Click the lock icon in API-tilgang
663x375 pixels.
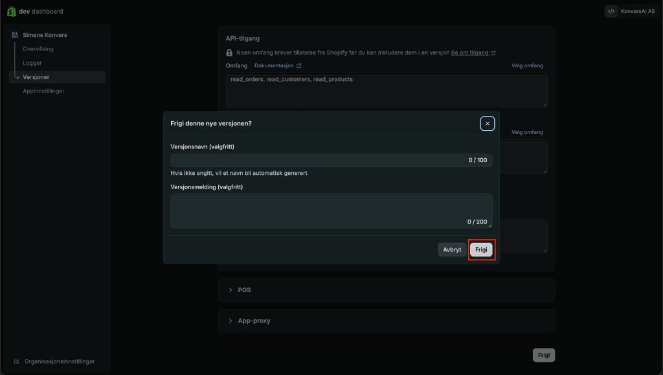pyautogui.click(x=229, y=53)
